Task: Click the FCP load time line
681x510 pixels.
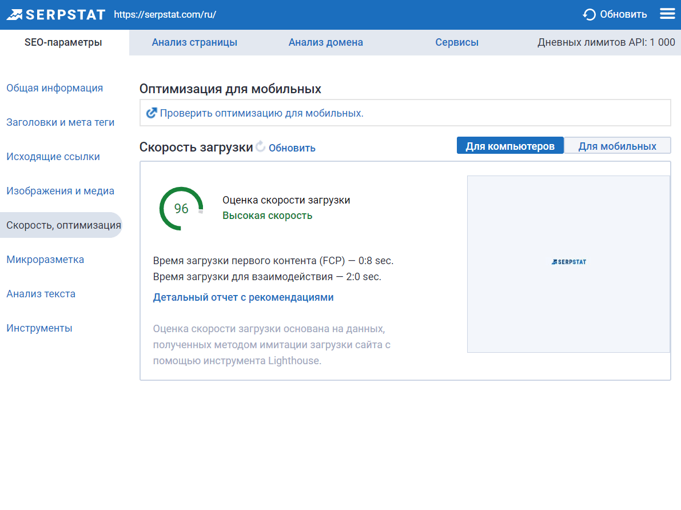Action: point(273,261)
